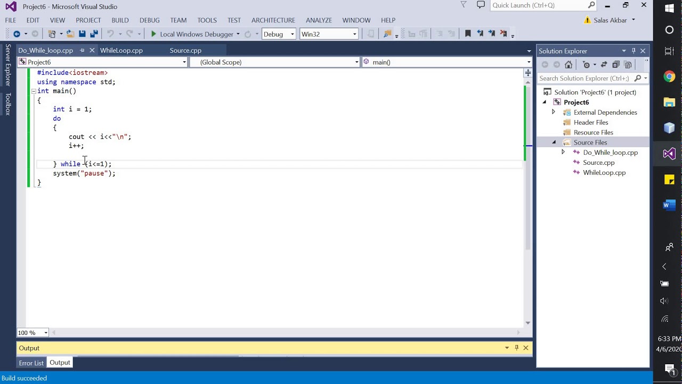Click the editor vertical scrollbar down arrow
Screen dimensions: 682x384
point(528,323)
